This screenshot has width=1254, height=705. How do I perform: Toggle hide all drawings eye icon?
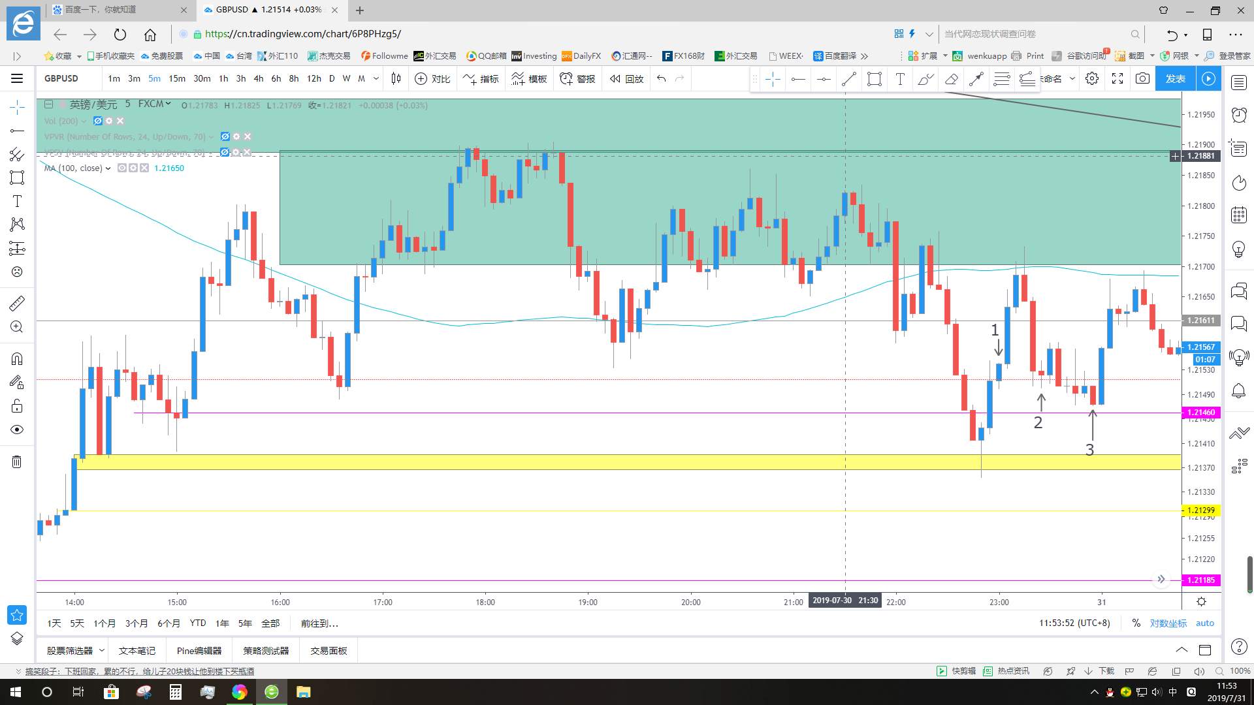(17, 430)
